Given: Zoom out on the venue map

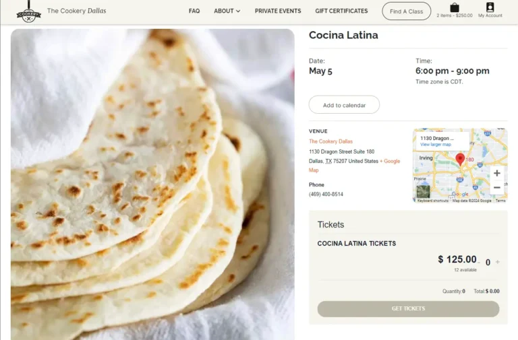Looking at the screenshot, I should 497,188.
